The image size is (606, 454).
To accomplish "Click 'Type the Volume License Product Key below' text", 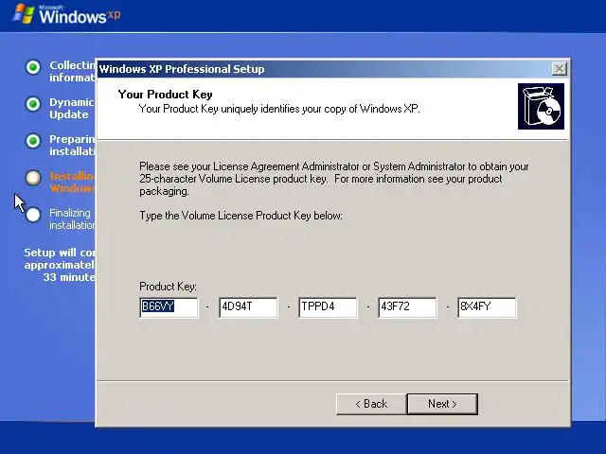I will point(241,216).
